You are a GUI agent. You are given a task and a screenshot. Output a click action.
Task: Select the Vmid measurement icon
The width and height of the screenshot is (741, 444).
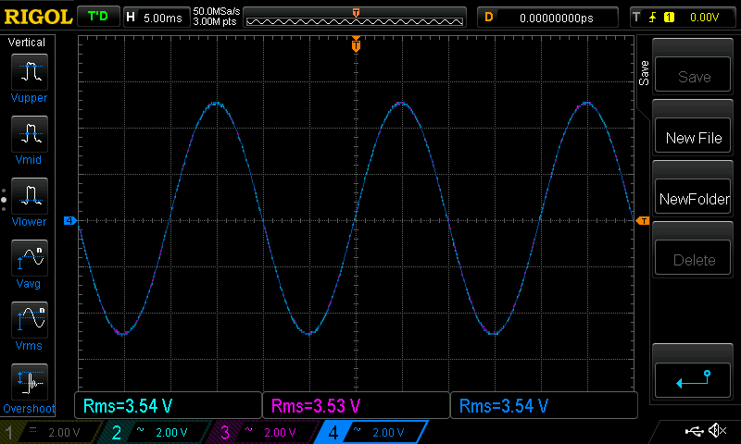point(30,134)
